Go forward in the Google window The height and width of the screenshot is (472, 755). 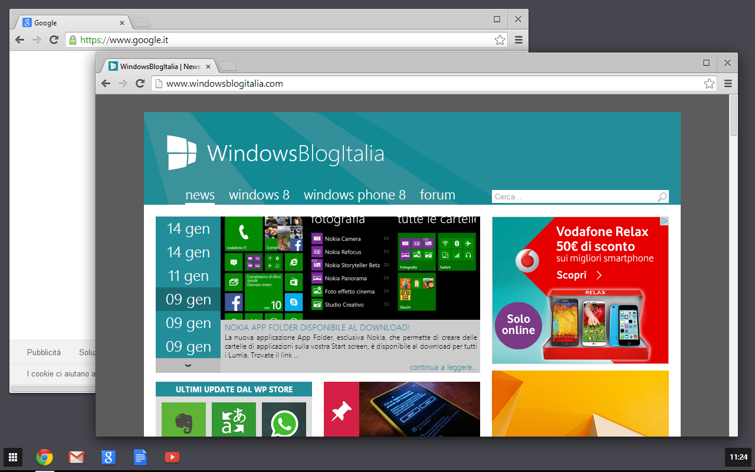pyautogui.click(x=37, y=40)
